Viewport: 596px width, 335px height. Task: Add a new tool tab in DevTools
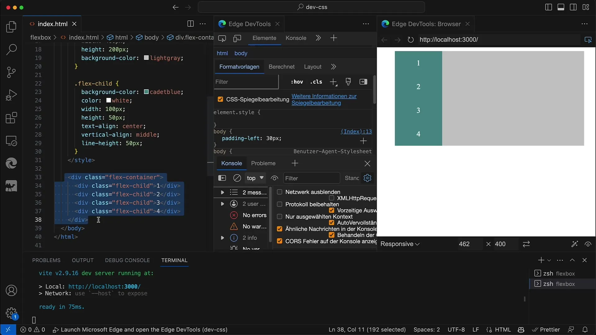pos(334,38)
